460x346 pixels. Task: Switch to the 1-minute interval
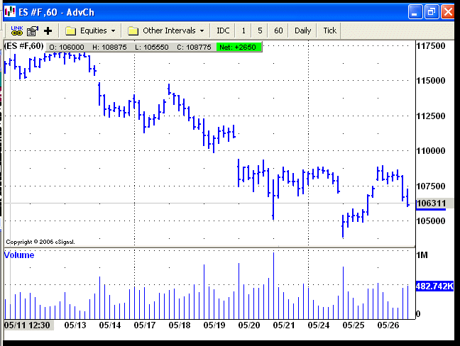(x=243, y=30)
